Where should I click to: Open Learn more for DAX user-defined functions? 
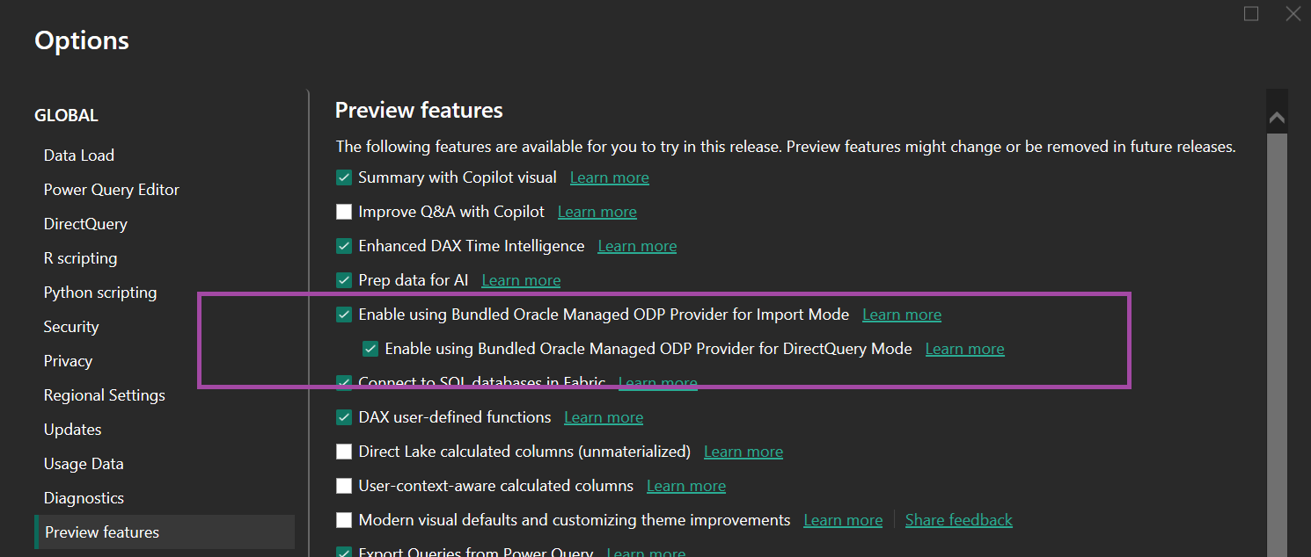click(x=604, y=417)
